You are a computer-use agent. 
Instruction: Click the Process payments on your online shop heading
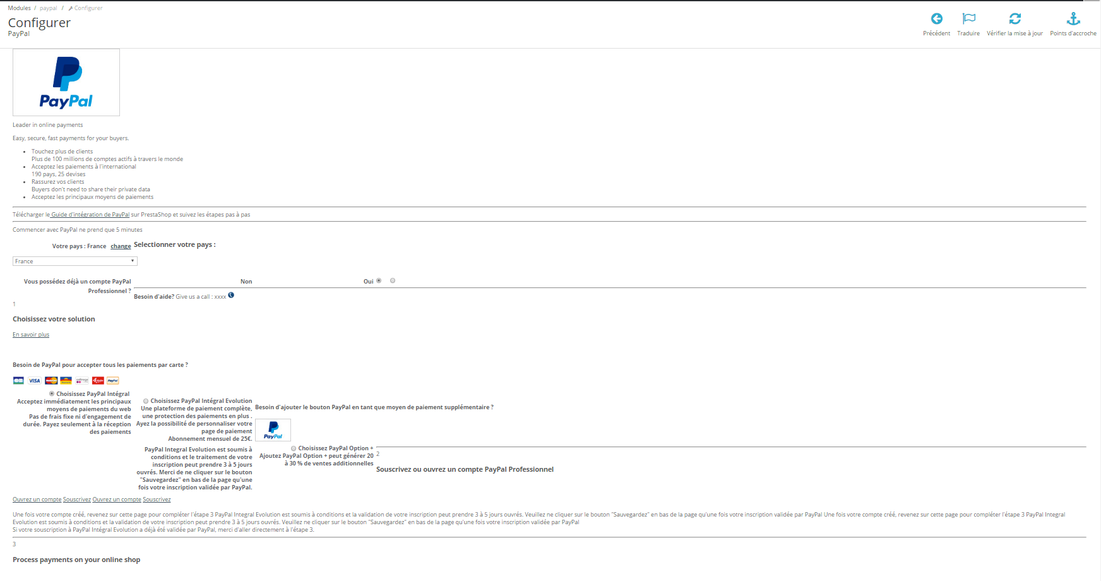76,560
